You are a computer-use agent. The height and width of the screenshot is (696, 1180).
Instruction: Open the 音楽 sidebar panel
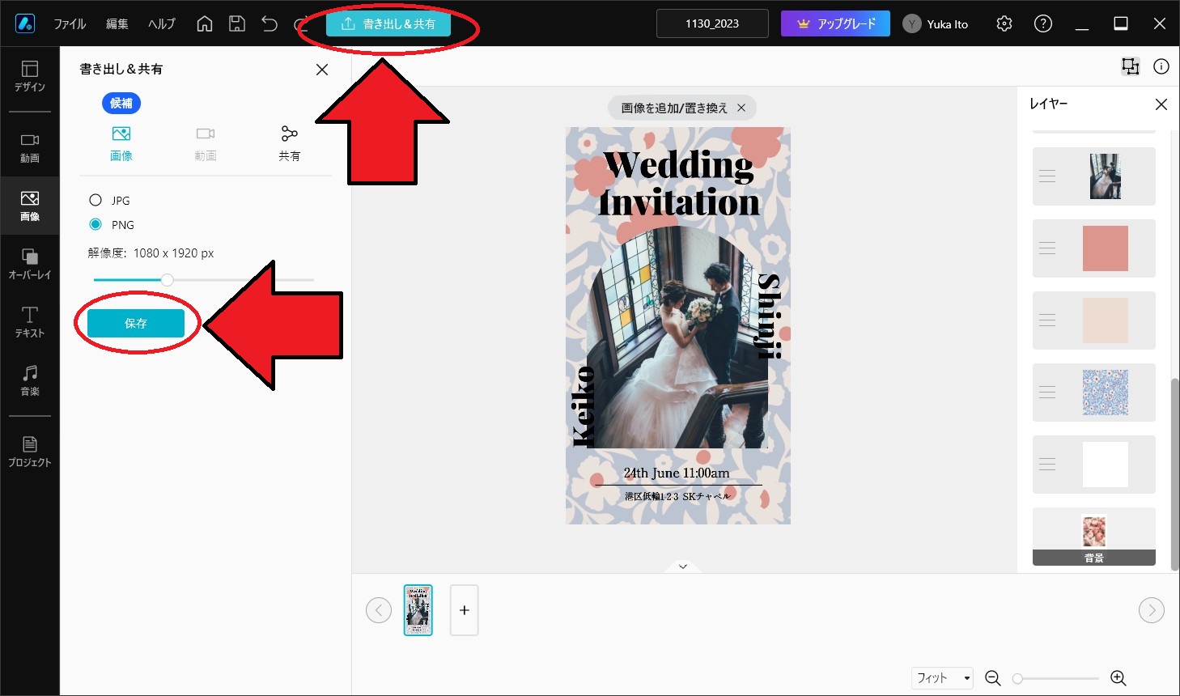[x=29, y=380]
